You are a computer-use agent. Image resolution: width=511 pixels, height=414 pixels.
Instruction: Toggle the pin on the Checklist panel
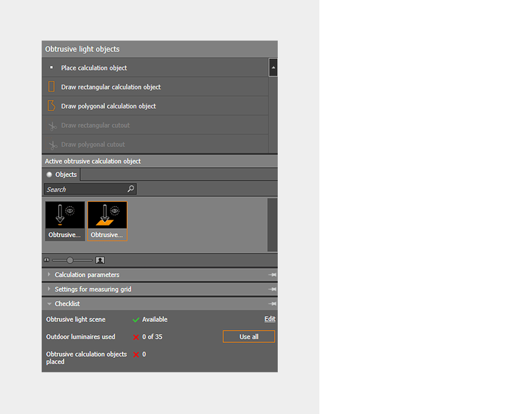(x=272, y=303)
